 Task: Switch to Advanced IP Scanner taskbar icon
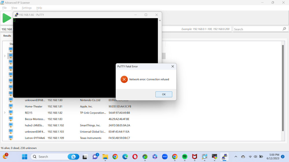click(x=205, y=157)
